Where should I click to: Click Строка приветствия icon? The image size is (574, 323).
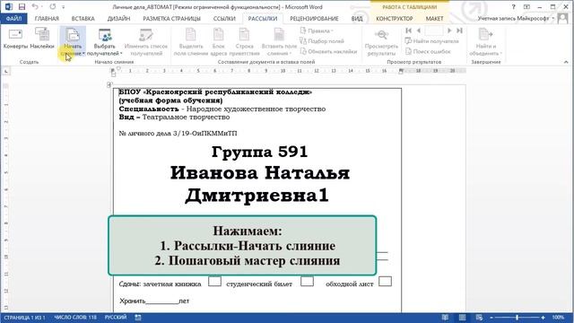244,42
